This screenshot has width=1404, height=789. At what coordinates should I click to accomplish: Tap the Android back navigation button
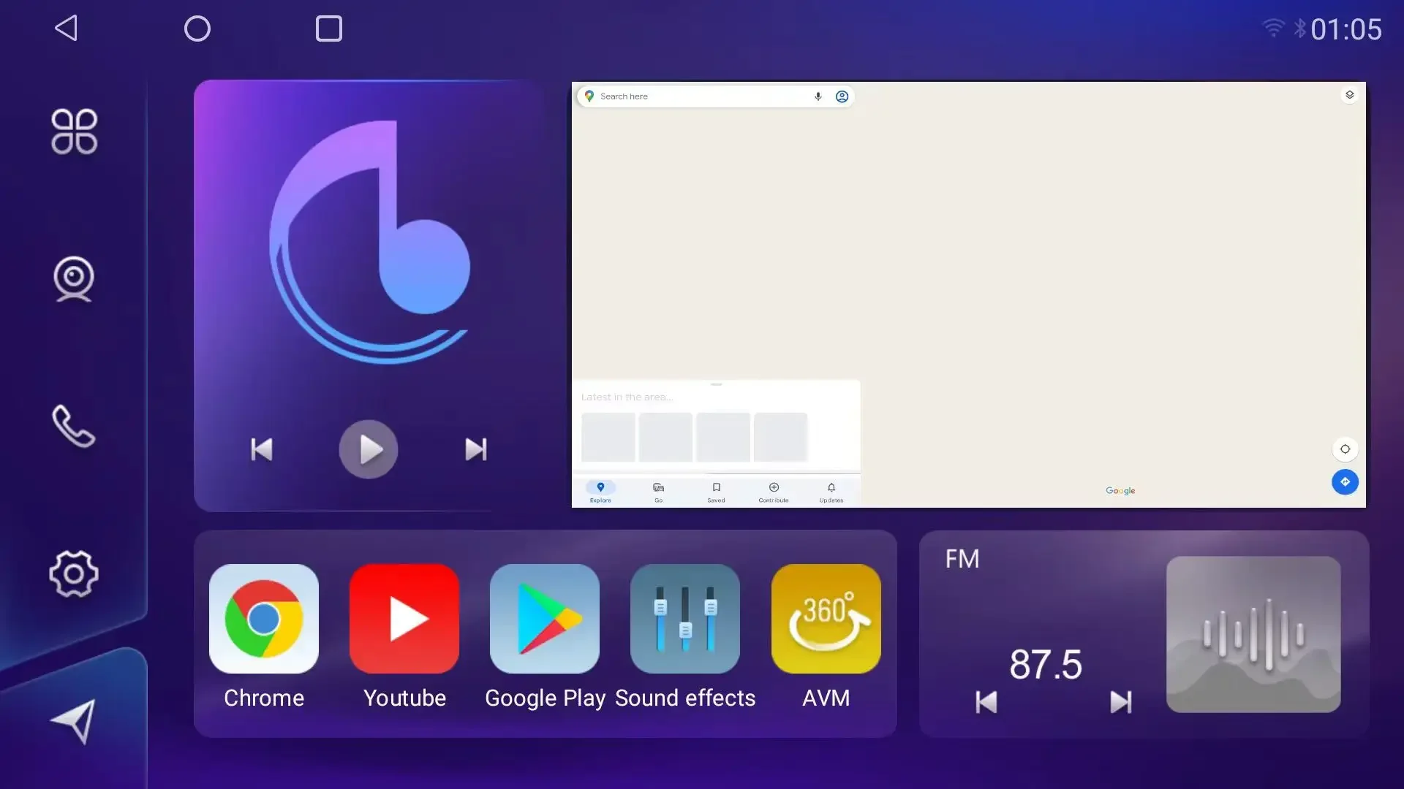(x=66, y=28)
